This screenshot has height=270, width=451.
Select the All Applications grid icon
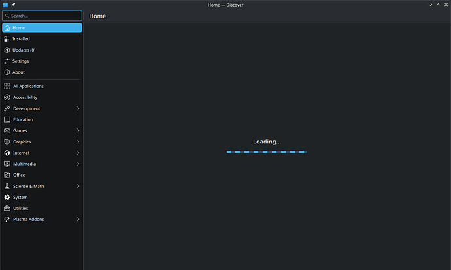[7, 86]
